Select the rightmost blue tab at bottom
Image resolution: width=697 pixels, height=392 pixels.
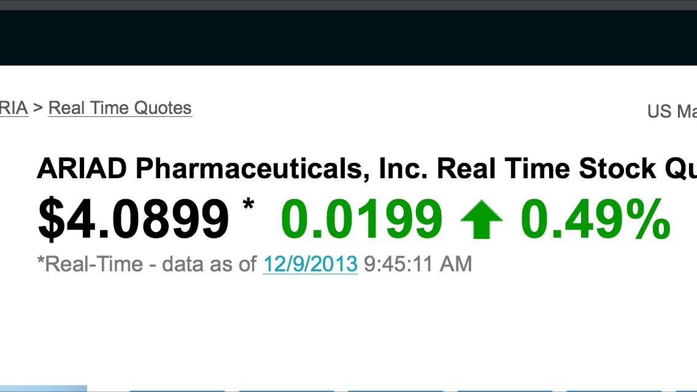click(687, 388)
